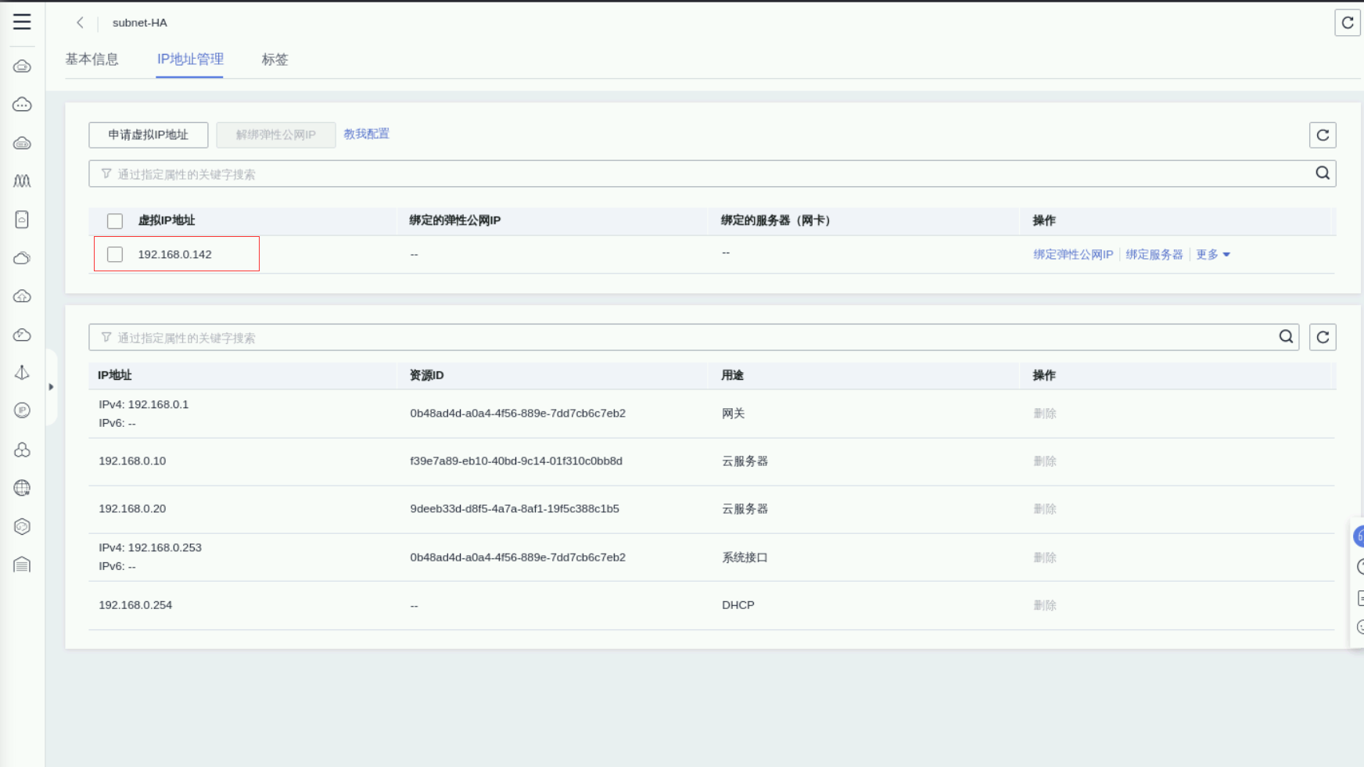The width and height of the screenshot is (1364, 767).
Task: Click the 网关 usage cell
Action: (x=734, y=414)
